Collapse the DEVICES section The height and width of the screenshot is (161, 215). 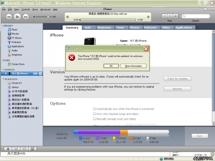[4, 70]
